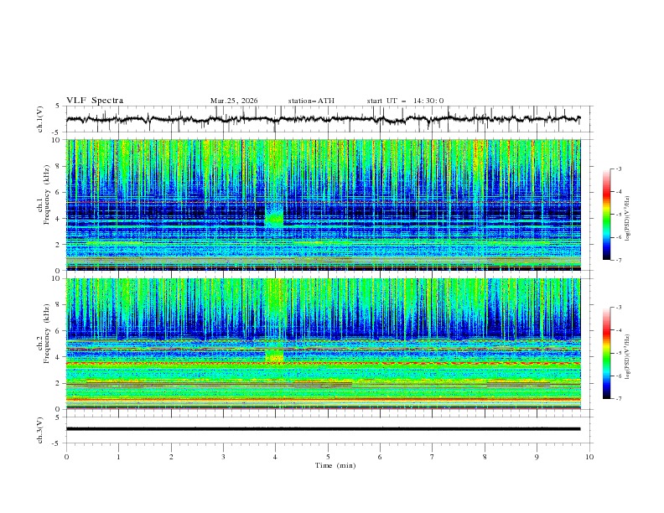Click the 'ch.1(V)' waveform axis label

pos(40,119)
